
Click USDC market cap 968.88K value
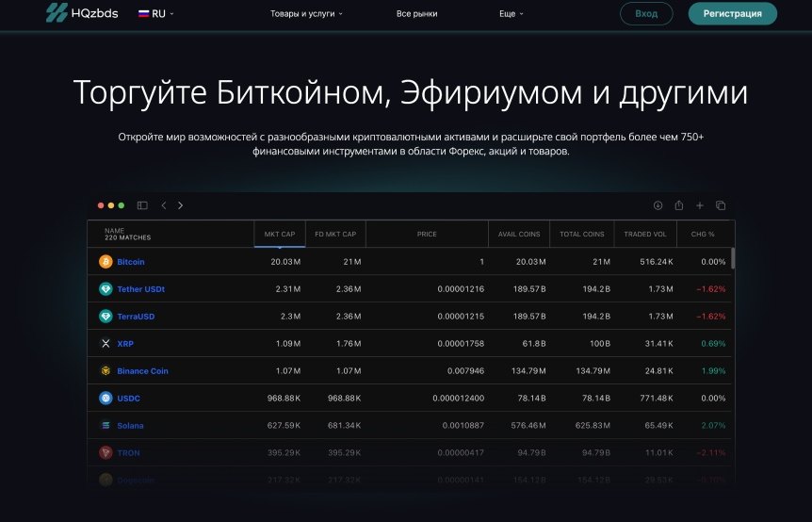284,399
